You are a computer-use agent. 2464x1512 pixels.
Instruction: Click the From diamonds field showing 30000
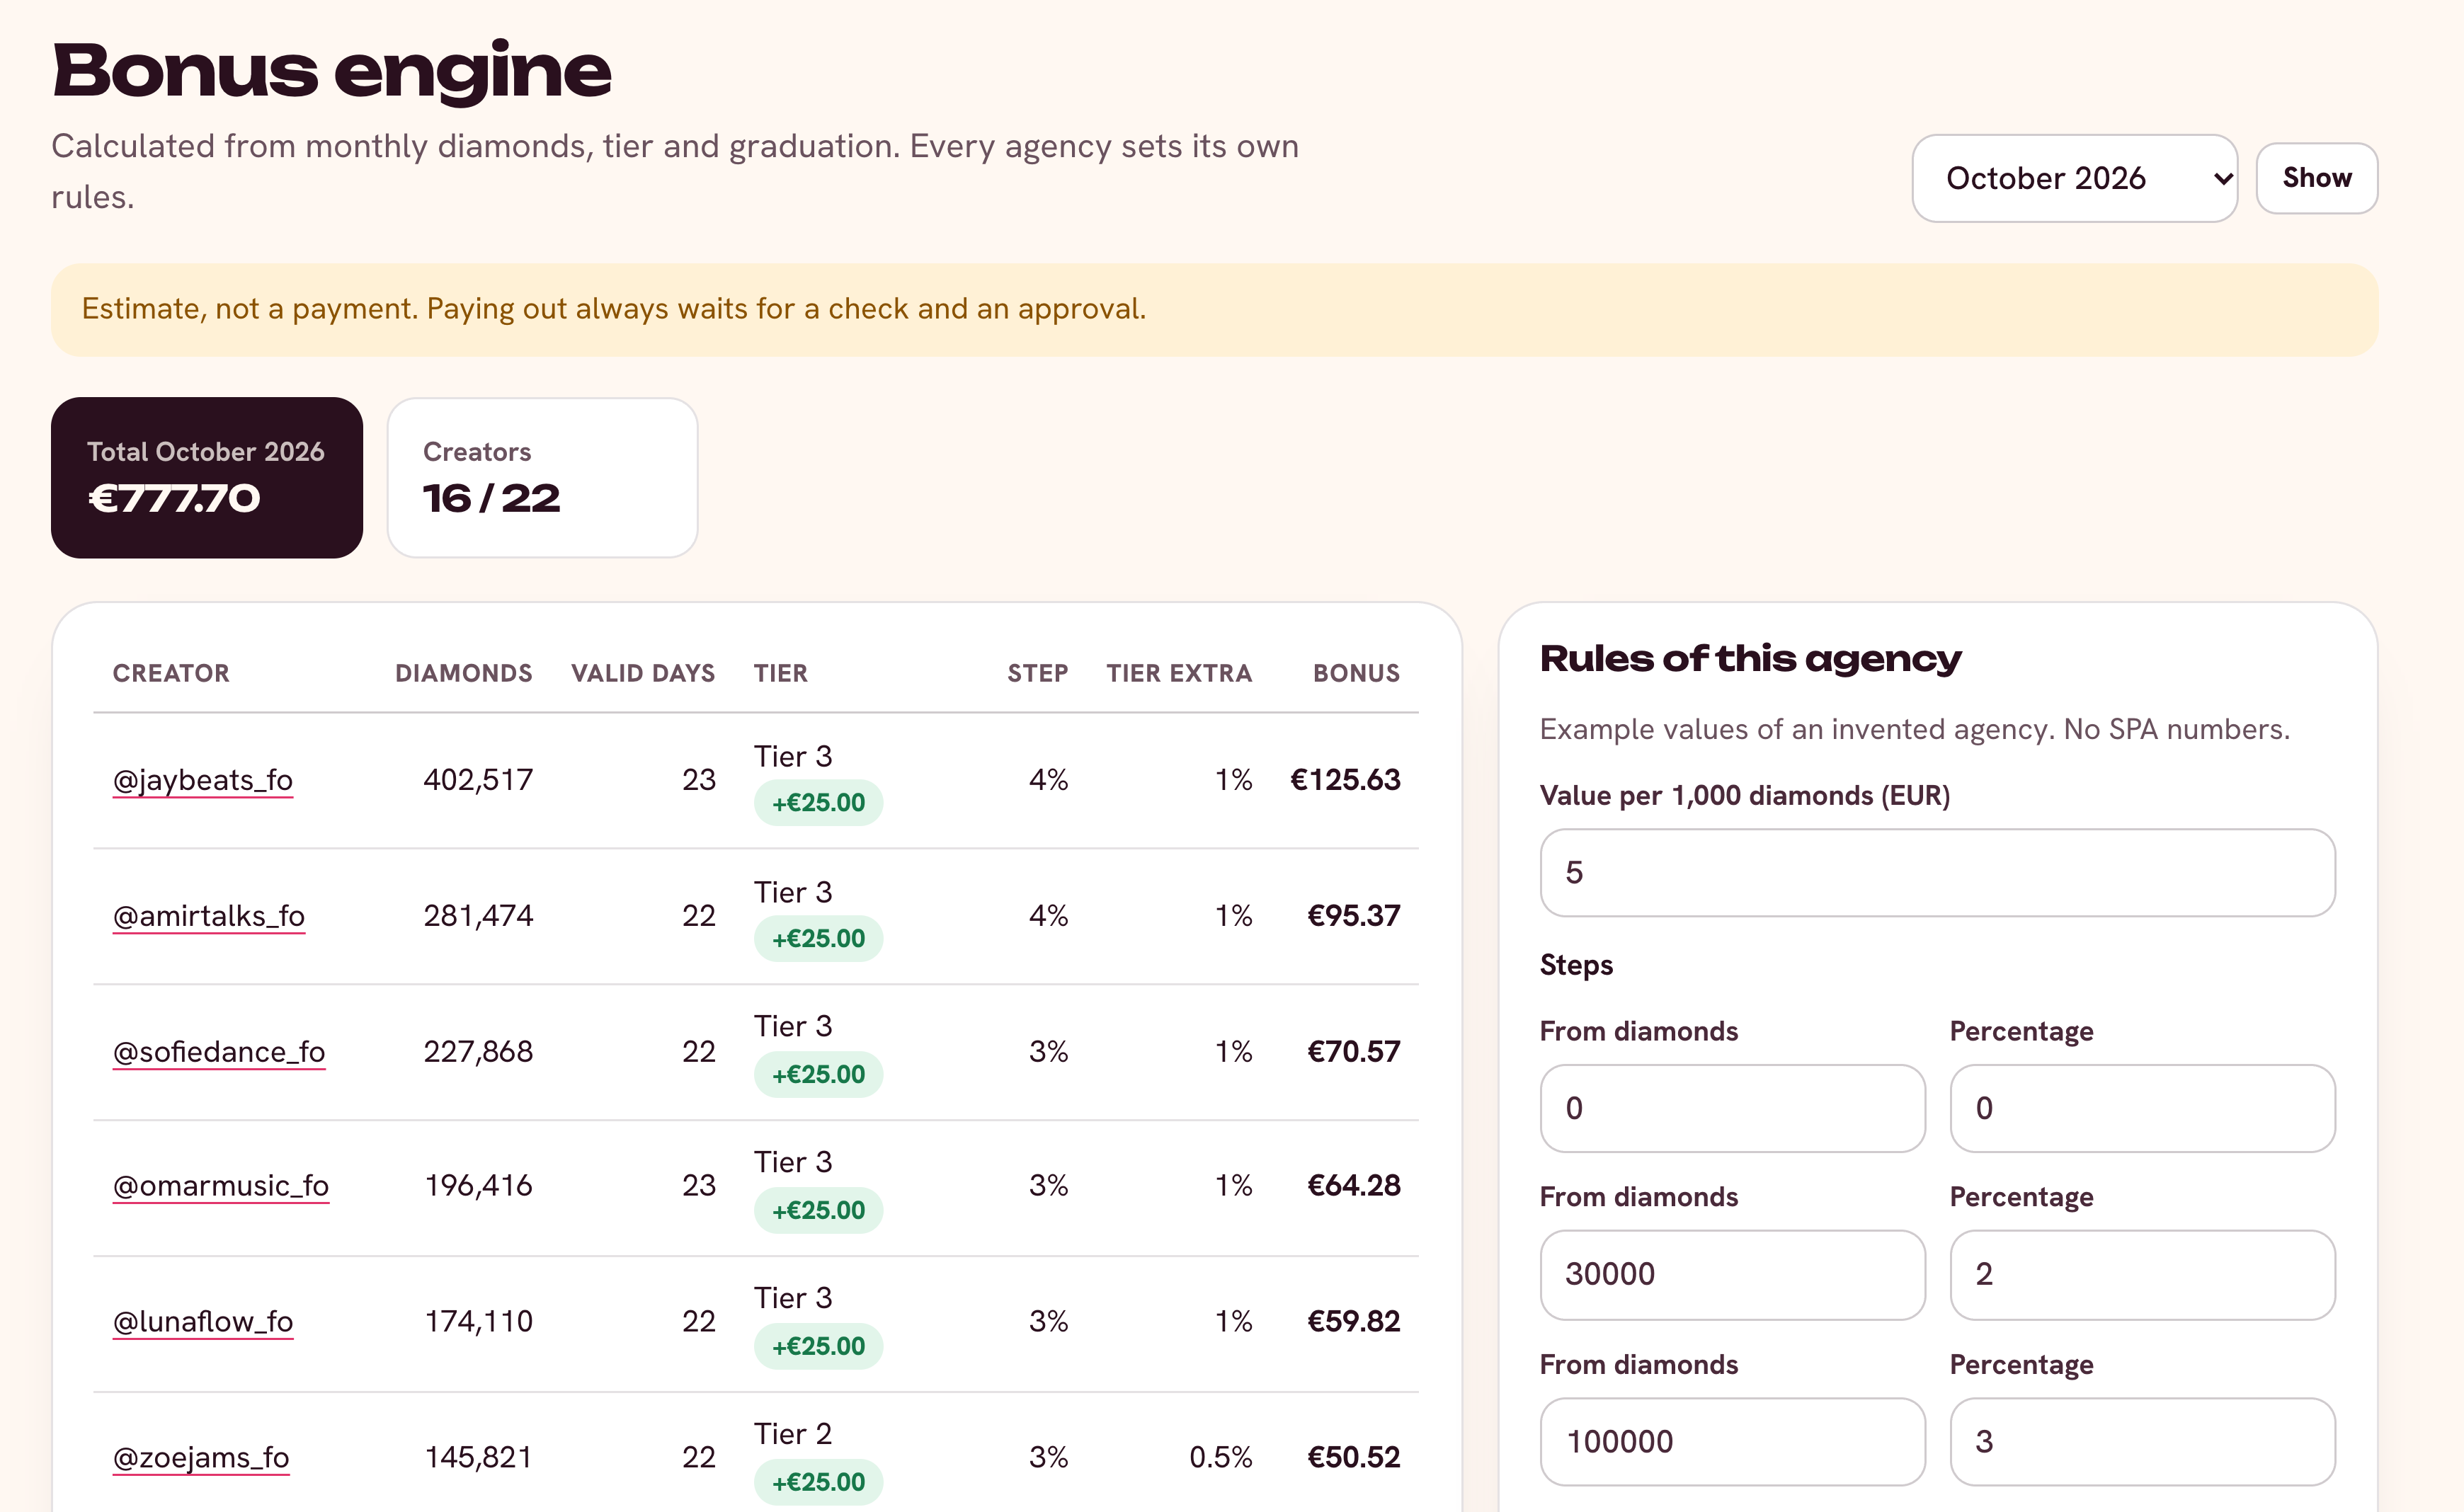coord(1732,1274)
